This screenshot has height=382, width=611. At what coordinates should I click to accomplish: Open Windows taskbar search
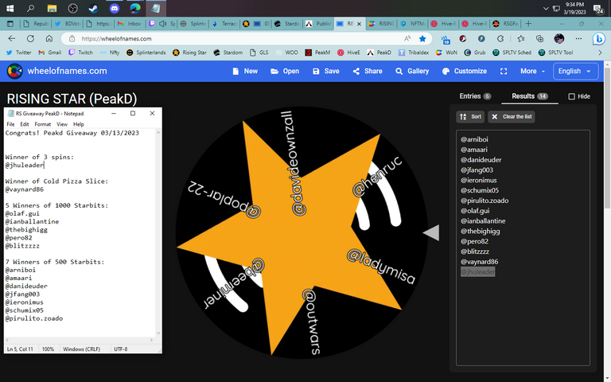pyautogui.click(x=30, y=8)
